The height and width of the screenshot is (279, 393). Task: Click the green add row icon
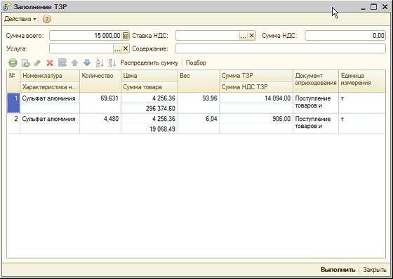13,63
